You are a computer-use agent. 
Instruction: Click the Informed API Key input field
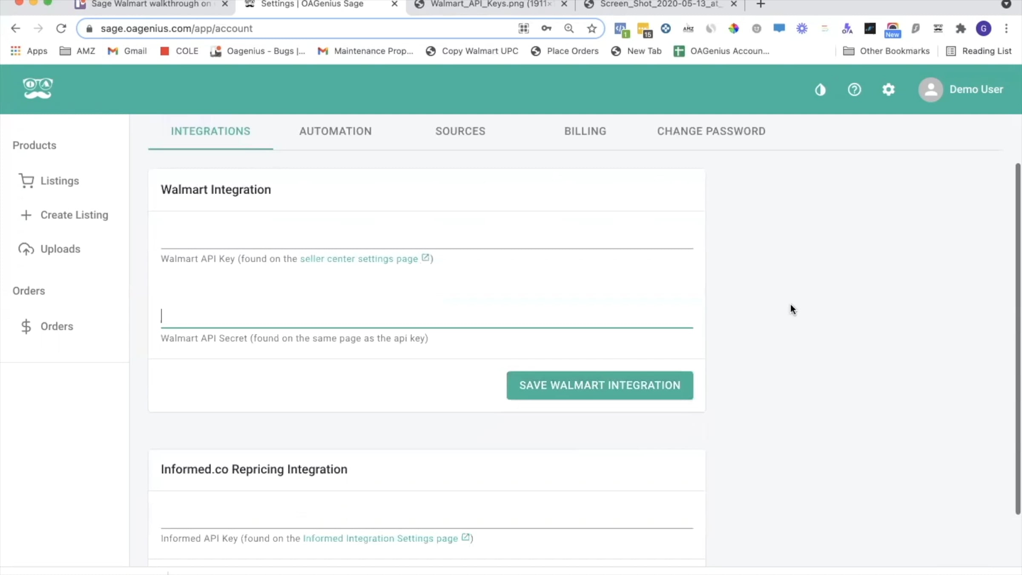(x=427, y=517)
